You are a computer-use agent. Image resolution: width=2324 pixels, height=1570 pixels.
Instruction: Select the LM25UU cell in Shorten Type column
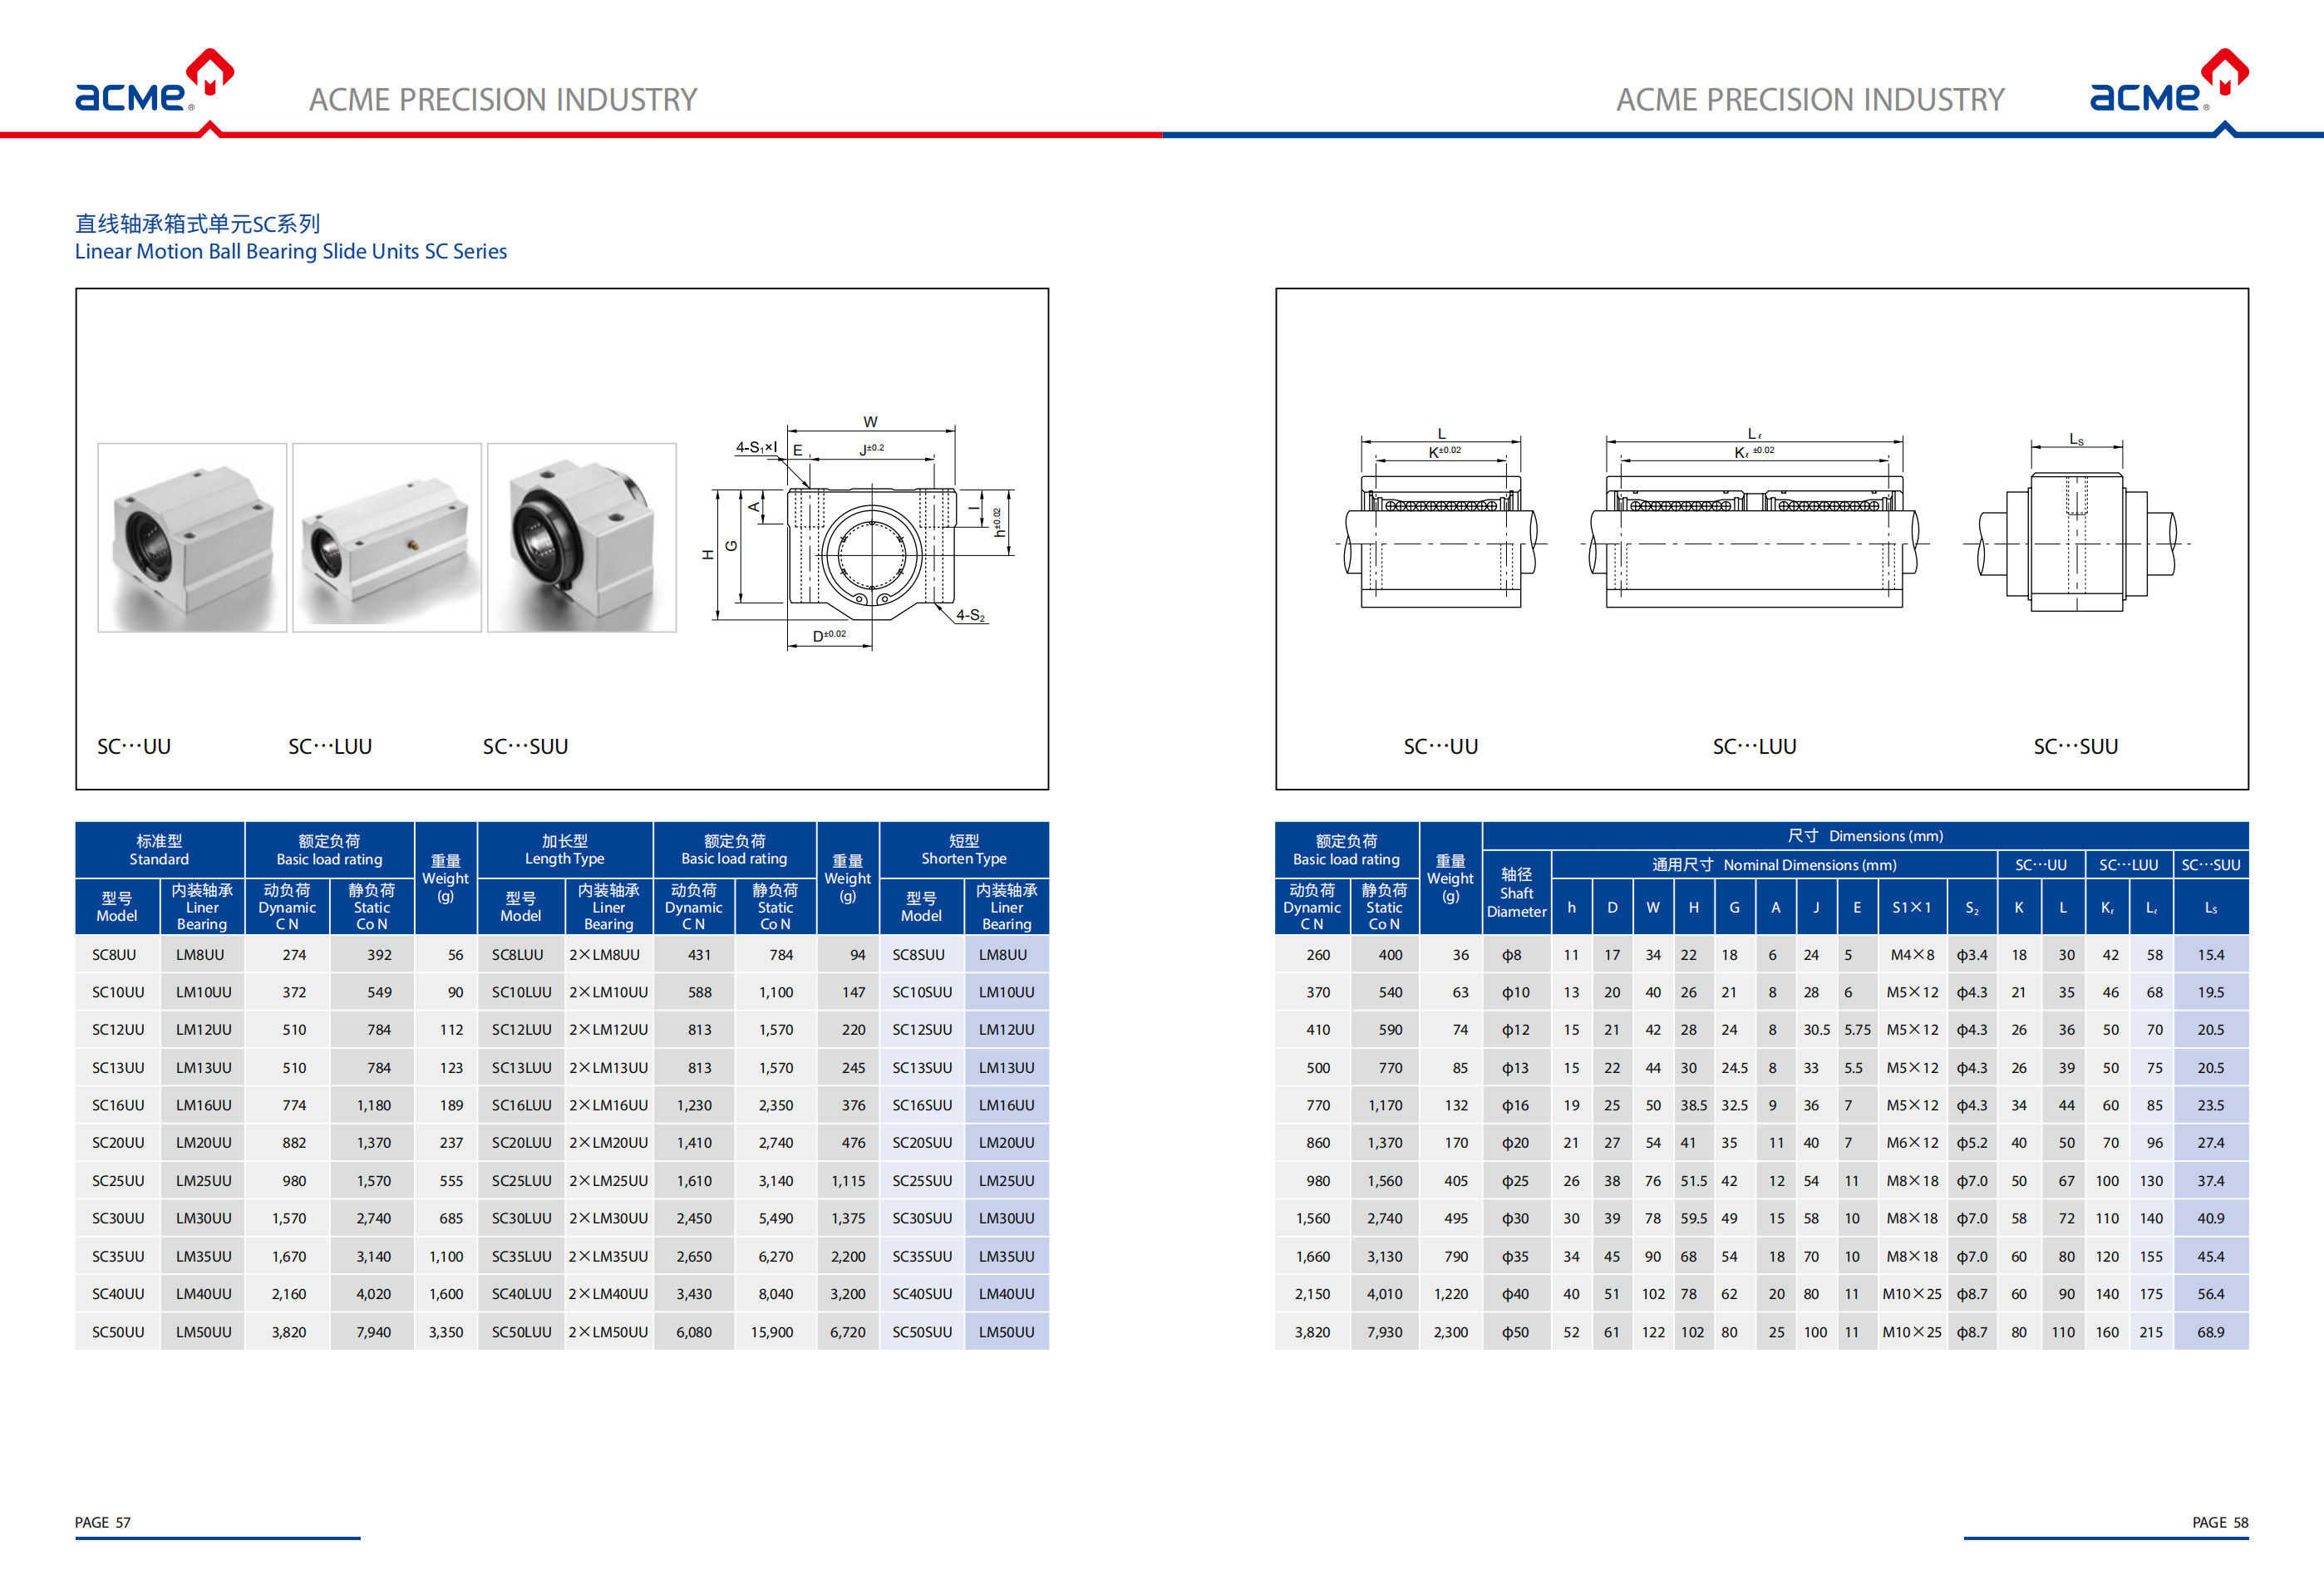1006,1181
